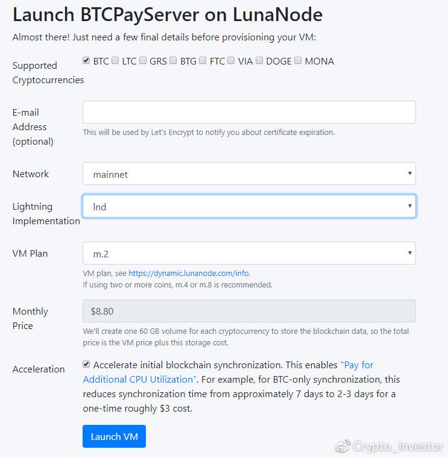Check the BTG cryptocurrency option

pyautogui.click(x=174, y=60)
